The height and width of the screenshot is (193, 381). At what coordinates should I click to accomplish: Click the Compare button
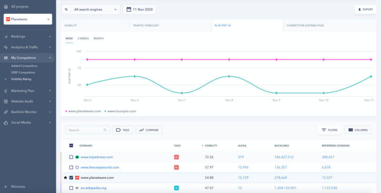point(149,130)
